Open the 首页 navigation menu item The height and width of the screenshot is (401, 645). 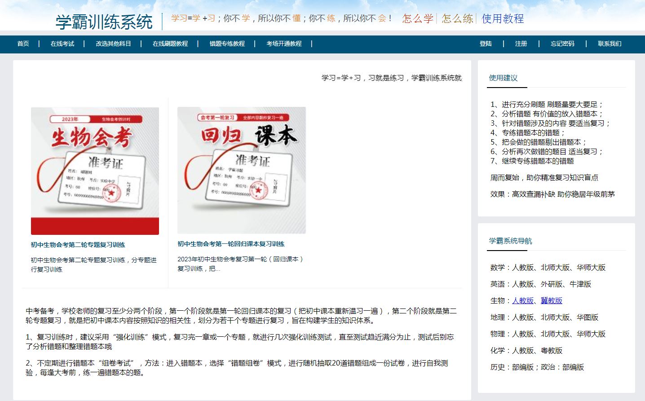pos(23,44)
